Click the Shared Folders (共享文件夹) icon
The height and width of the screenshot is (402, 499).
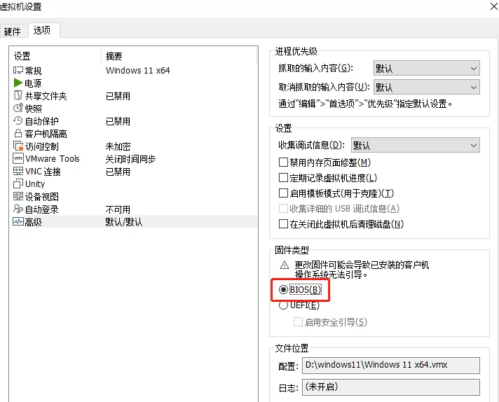[x=18, y=95]
